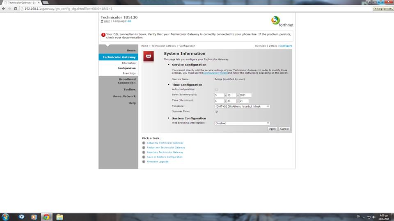Viewport: 394px width, 221px height.
Task: Click the red gateway System Information icon
Action: point(149,56)
